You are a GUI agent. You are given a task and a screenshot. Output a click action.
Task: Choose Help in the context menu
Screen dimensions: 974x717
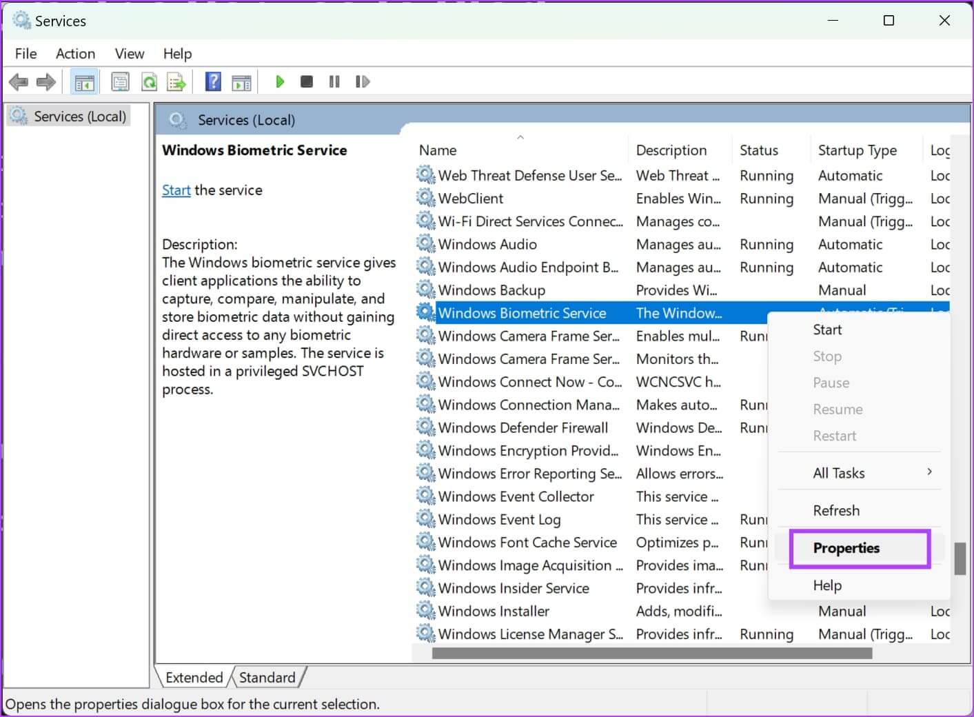pyautogui.click(x=859, y=585)
